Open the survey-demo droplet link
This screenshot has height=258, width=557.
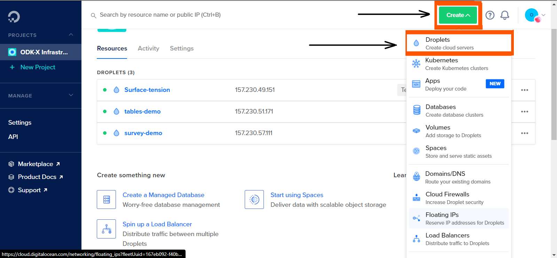[x=143, y=133]
